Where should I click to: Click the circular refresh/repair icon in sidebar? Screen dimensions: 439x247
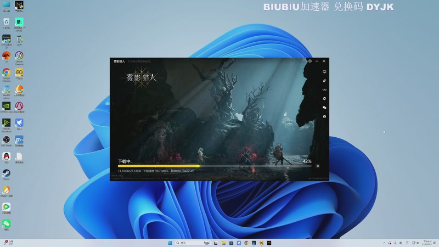324,99
